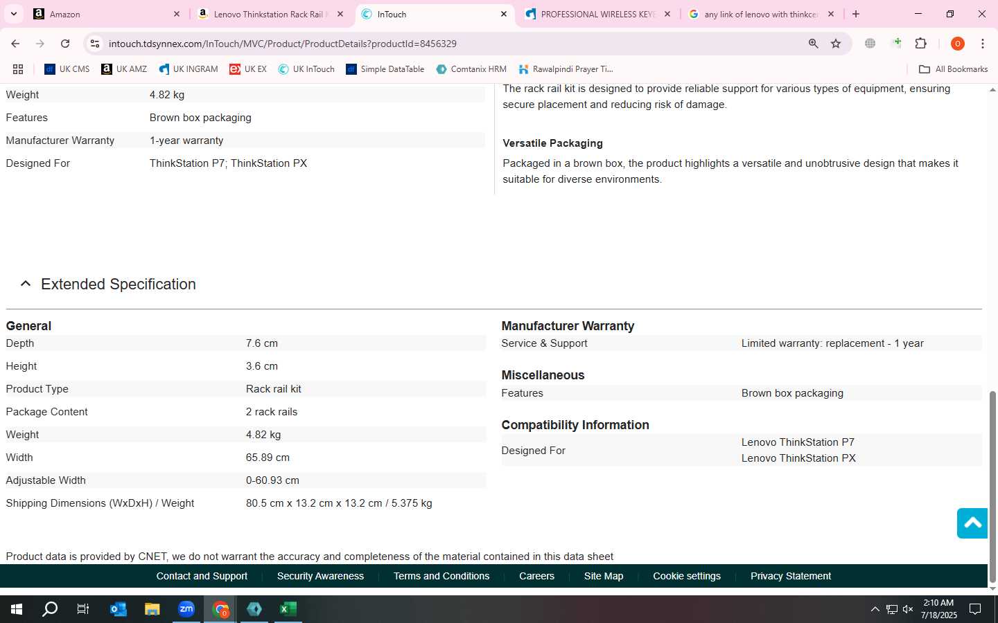
Task: Open UK CMS bookmark
Action: (67, 69)
